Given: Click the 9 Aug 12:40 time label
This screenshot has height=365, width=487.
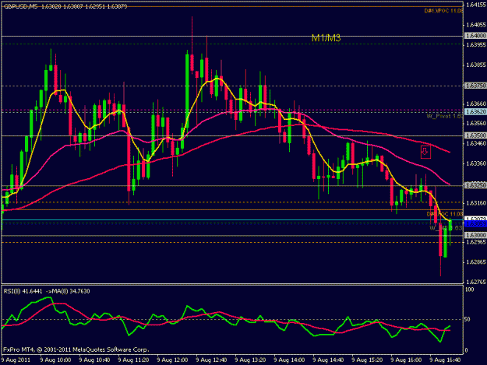Looking at the screenshot, I should point(211,360).
